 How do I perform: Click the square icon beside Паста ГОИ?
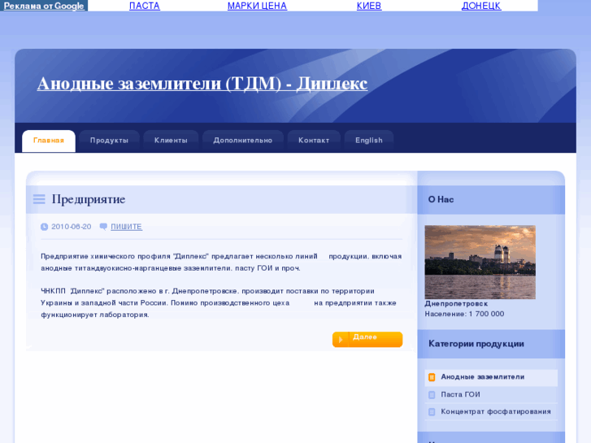coord(432,395)
